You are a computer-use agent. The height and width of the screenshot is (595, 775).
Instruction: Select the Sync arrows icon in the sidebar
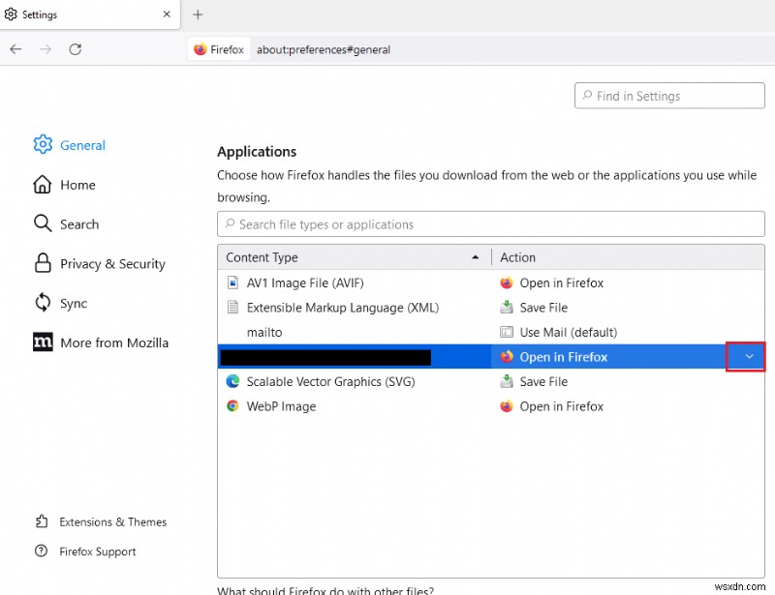43,303
